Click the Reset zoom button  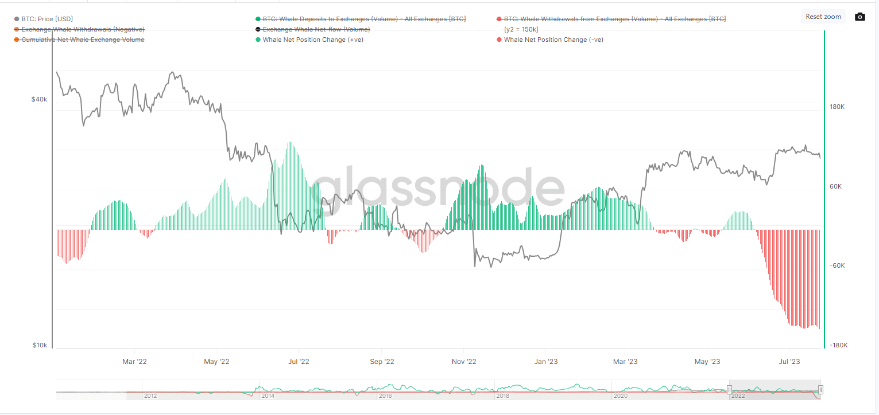(823, 17)
